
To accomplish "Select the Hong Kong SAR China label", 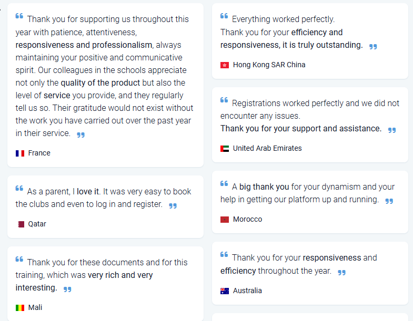I will [x=269, y=65].
